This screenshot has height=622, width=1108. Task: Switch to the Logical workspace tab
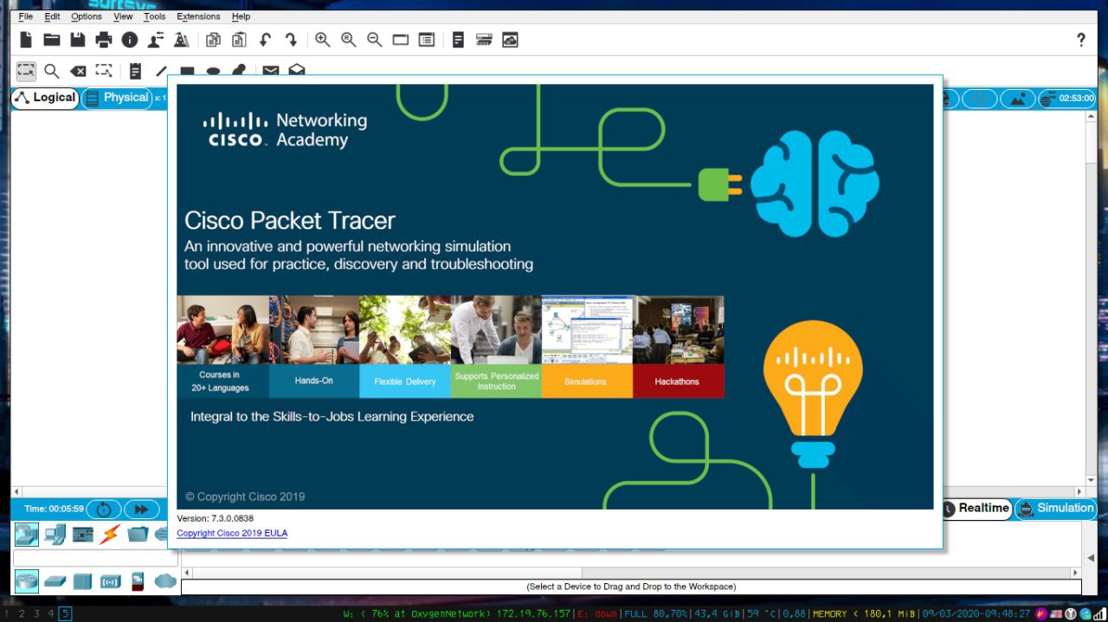point(45,98)
